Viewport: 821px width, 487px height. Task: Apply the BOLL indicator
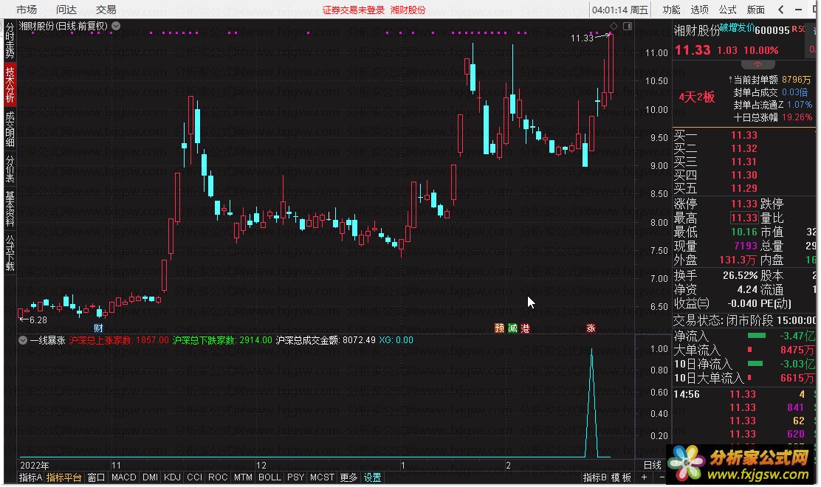tap(269, 477)
